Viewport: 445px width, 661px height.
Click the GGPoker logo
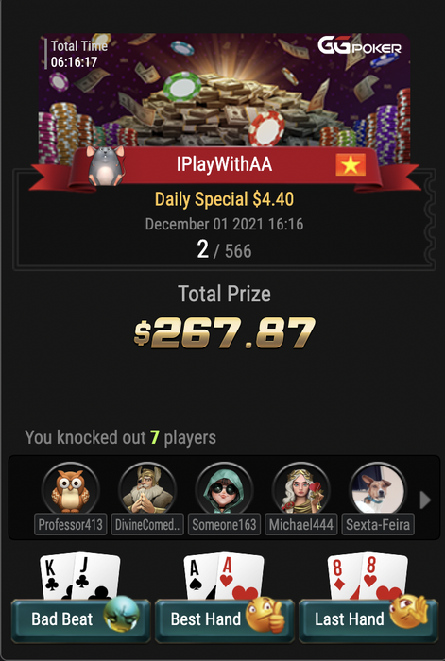tap(359, 45)
